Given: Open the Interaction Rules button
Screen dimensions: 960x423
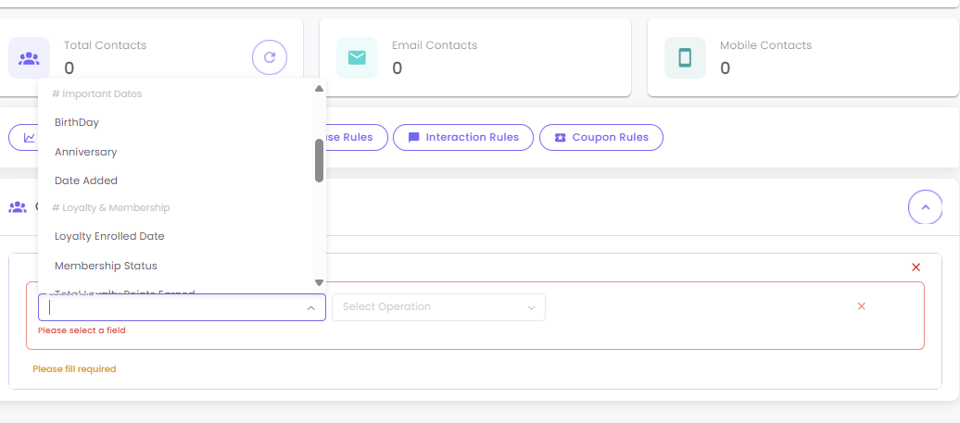Looking at the screenshot, I should 462,138.
